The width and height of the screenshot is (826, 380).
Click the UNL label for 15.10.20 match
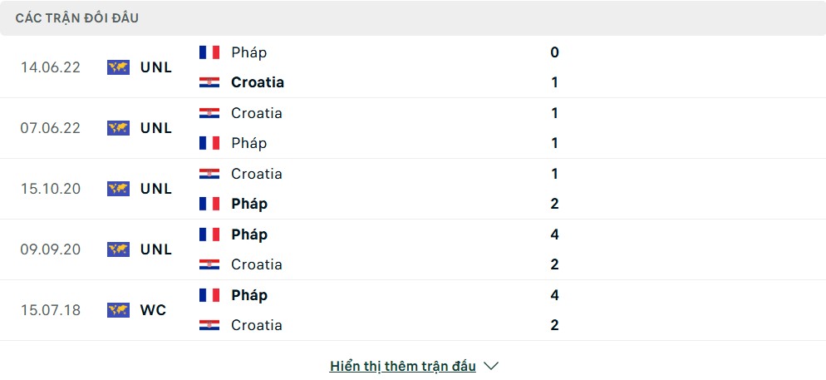156,189
